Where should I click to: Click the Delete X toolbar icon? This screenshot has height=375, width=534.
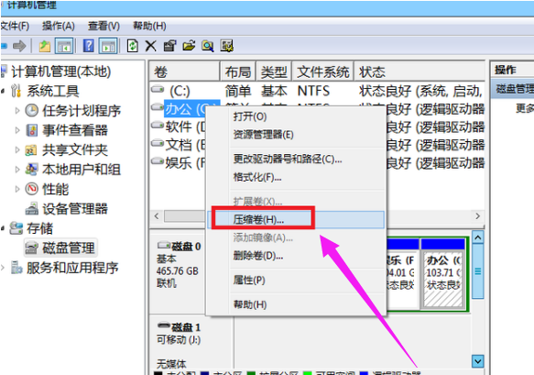(151, 46)
